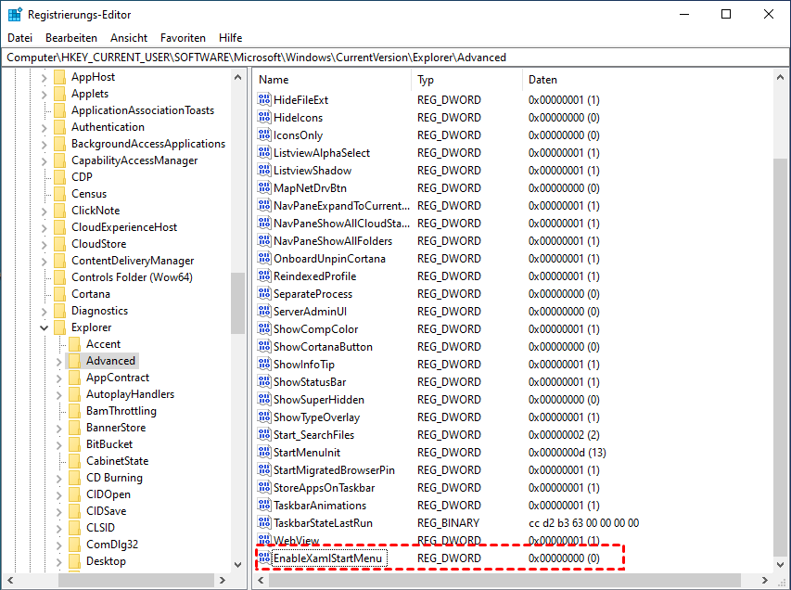Expand the Authentication key node
The height and width of the screenshot is (590, 791).
pos(44,128)
